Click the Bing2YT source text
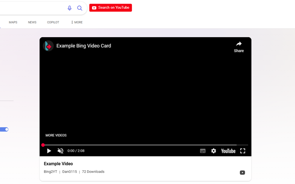This screenshot has width=295, height=184. pyautogui.click(x=50, y=172)
